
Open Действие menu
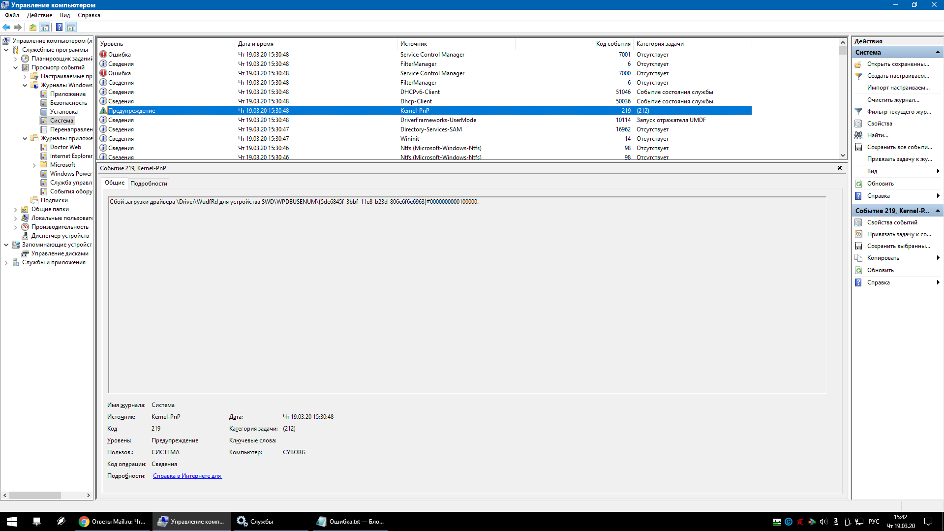(x=39, y=15)
